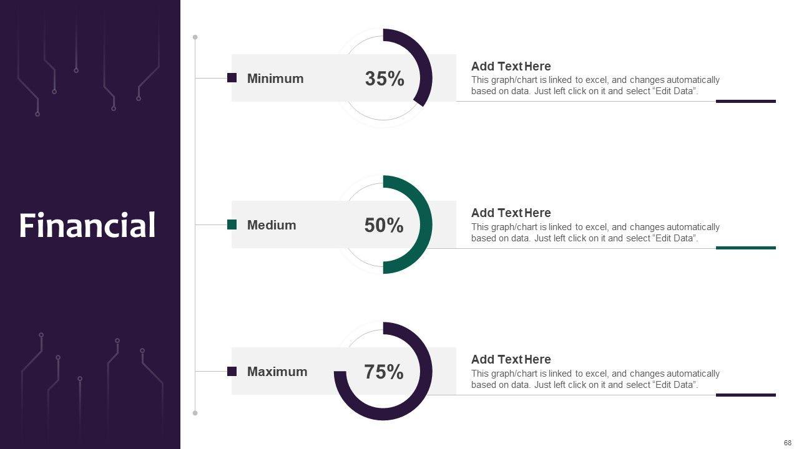Image resolution: width=799 pixels, height=449 pixels.
Task: Select the 50% percentage value
Action: point(385,226)
